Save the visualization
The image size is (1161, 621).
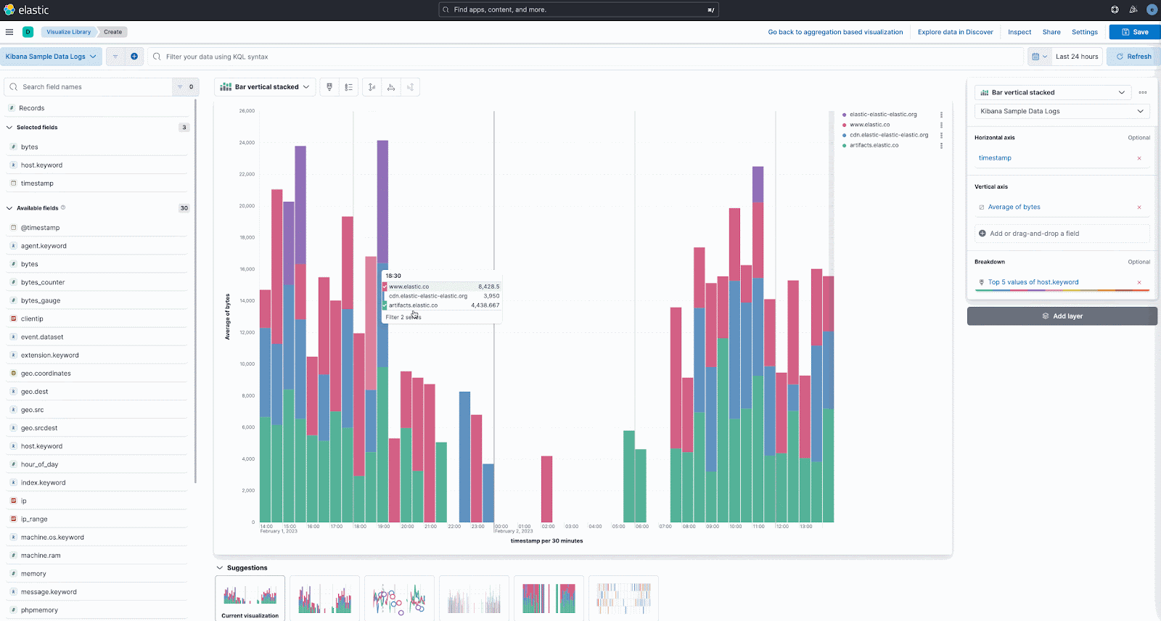click(1135, 32)
